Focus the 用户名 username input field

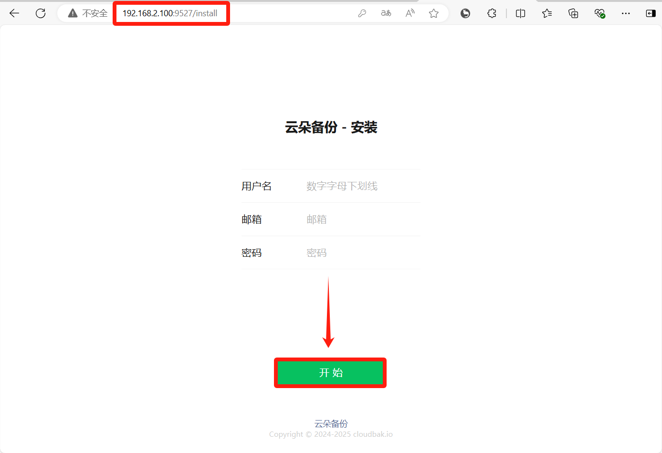[x=360, y=186]
